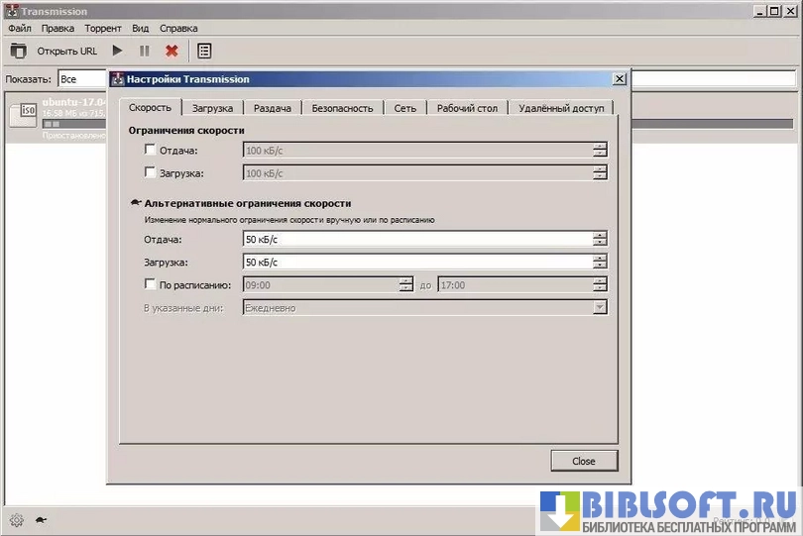Enable the Отдача speed limit checkbox
The width and height of the screenshot is (803, 536).
tap(151, 150)
